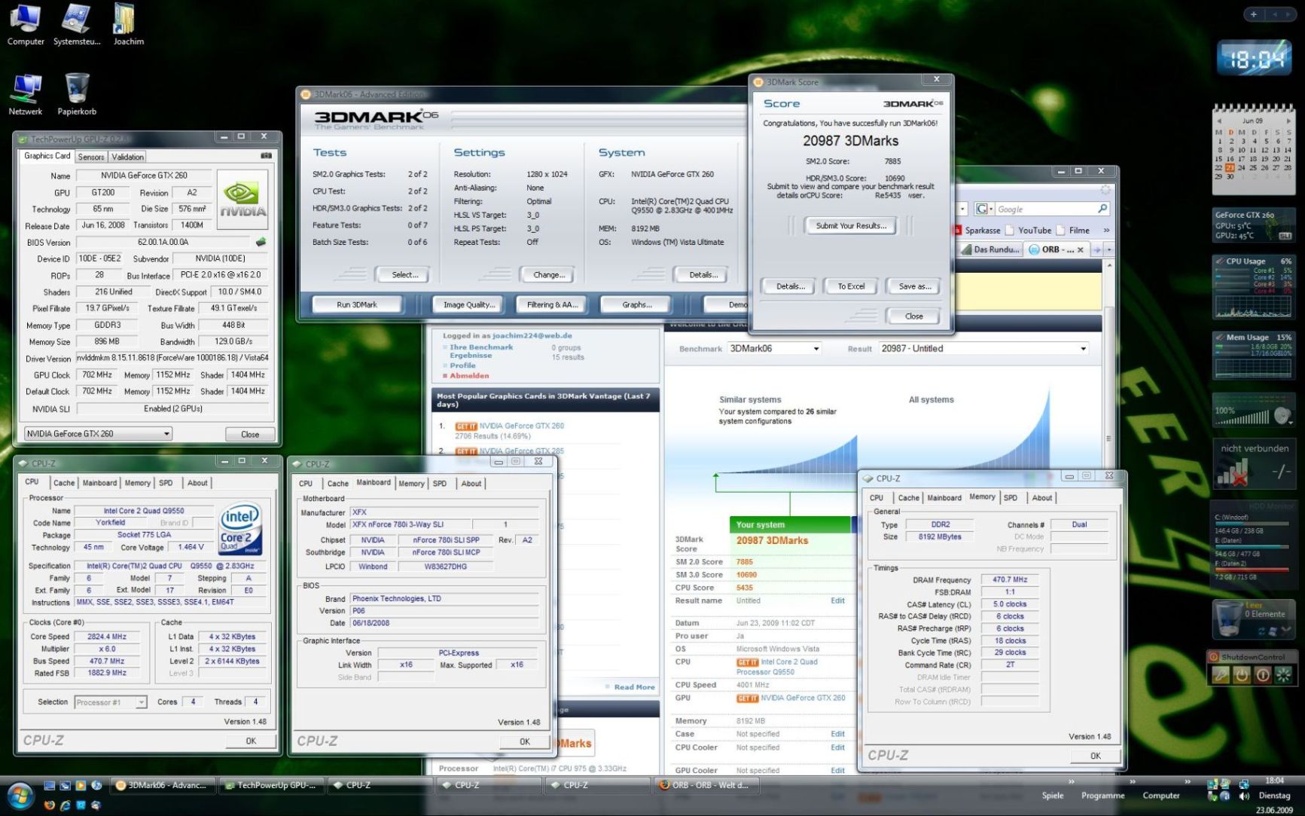The width and height of the screenshot is (1305, 816).
Task: Click the network tray icon
Action: [x=1244, y=784]
